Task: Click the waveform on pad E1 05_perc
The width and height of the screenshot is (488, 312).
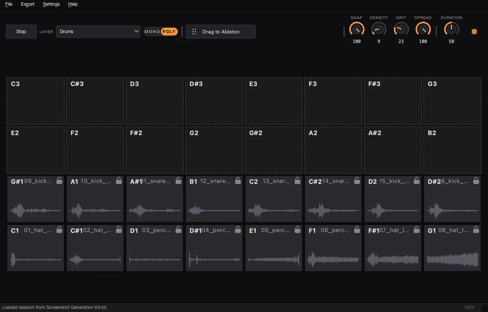Action: click(273, 259)
